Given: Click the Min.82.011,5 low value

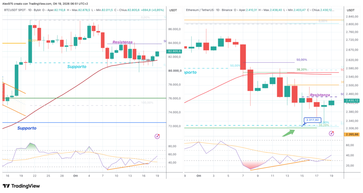Looking at the screenshot, I should click(104, 10).
